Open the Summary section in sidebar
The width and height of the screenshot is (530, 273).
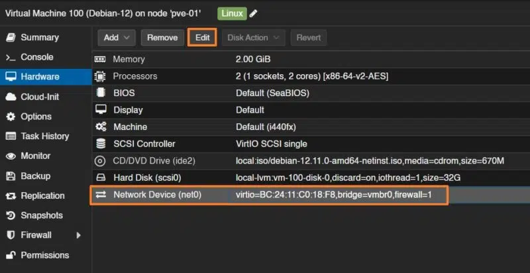[39, 37]
